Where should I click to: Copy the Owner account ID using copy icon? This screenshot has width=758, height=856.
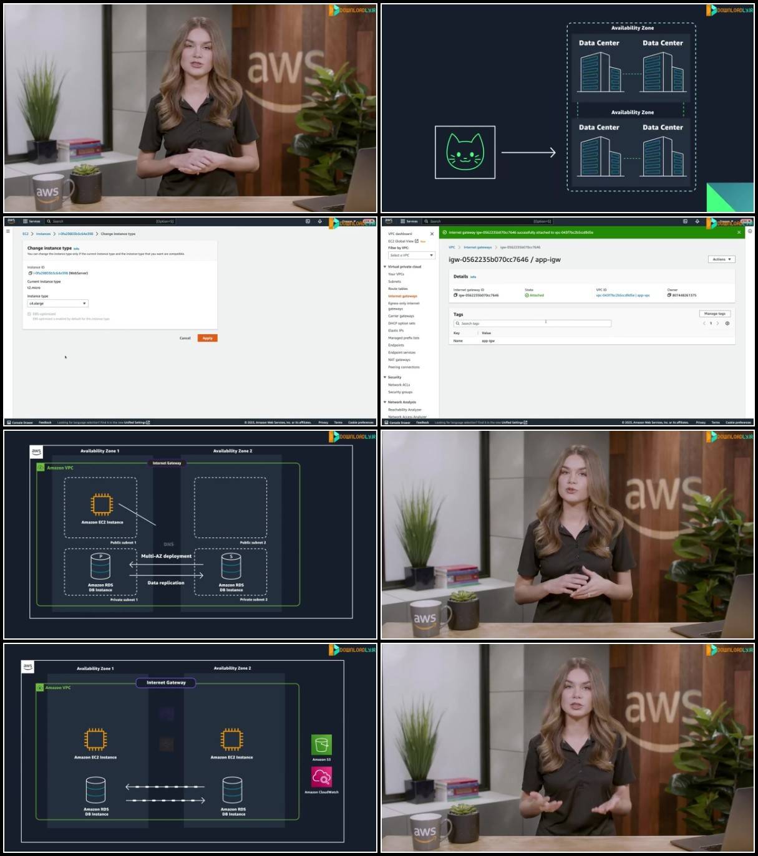(669, 296)
